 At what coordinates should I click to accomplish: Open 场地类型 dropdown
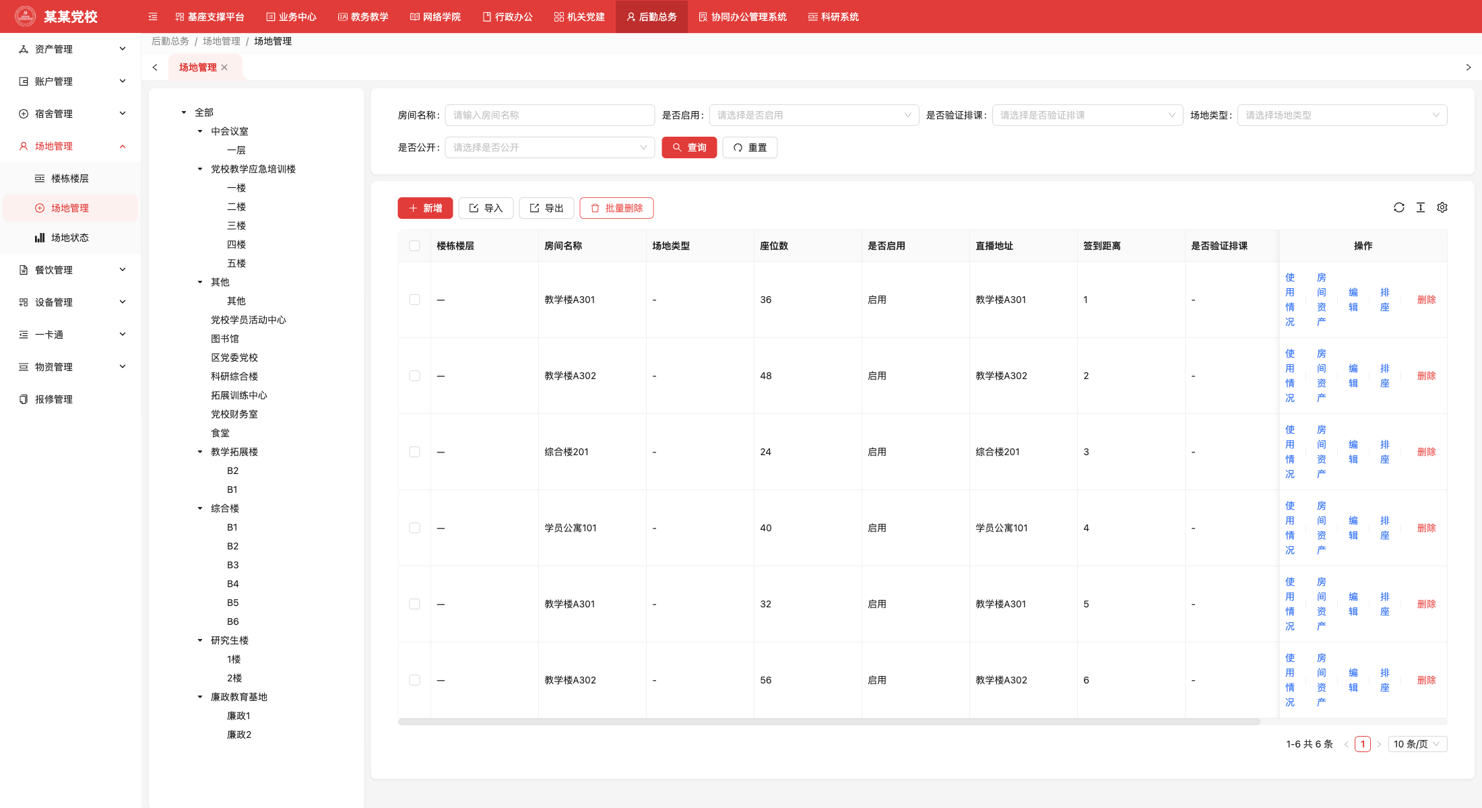click(1342, 115)
